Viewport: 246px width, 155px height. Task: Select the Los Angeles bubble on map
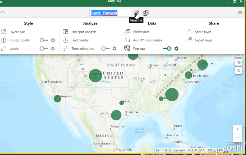coord(57,99)
